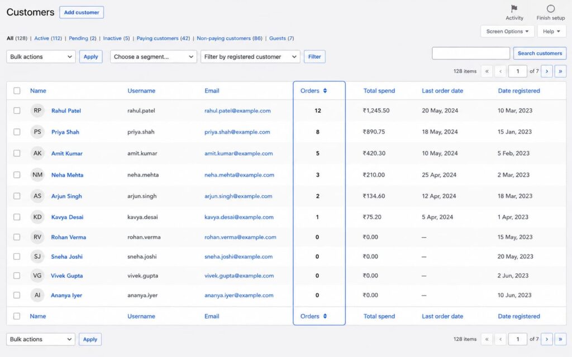Open the bottom Bulk actions dropdown
The height and width of the screenshot is (357, 572).
click(x=41, y=339)
